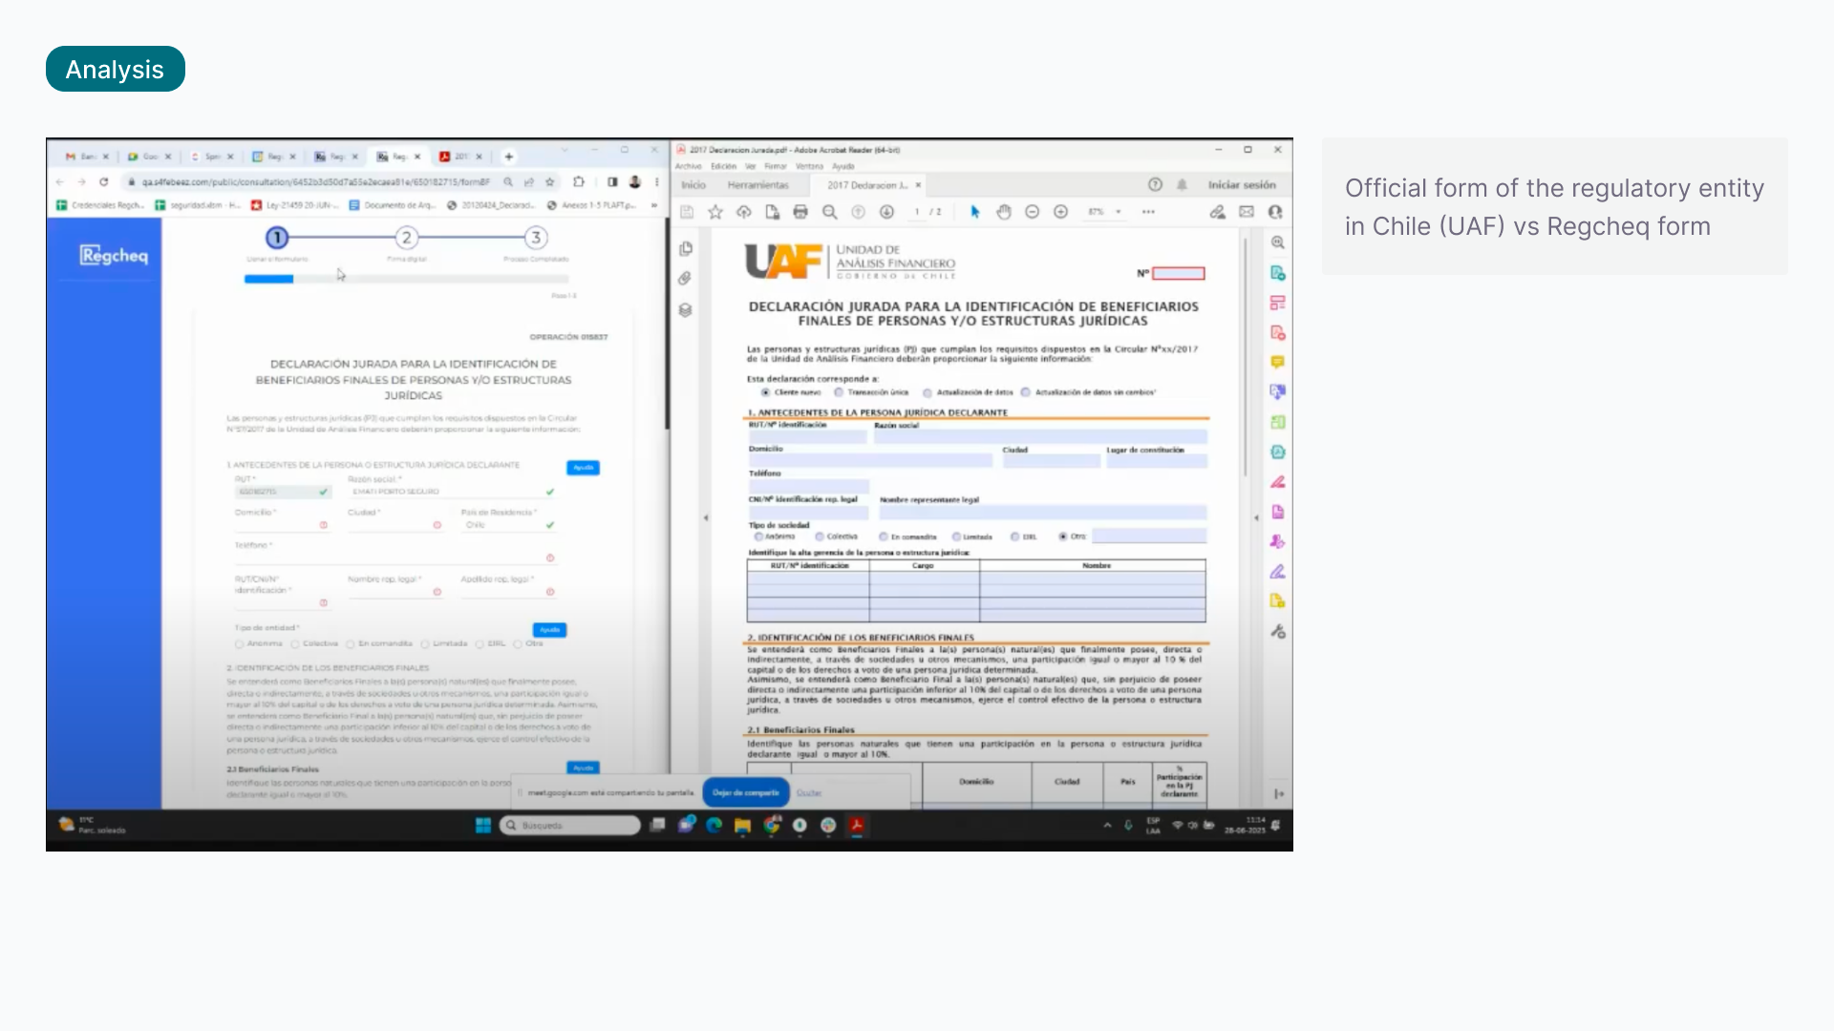Select 'Actualización de datos sin cambios' radio
Viewport: 1834px width, 1031px height.
tap(1026, 392)
